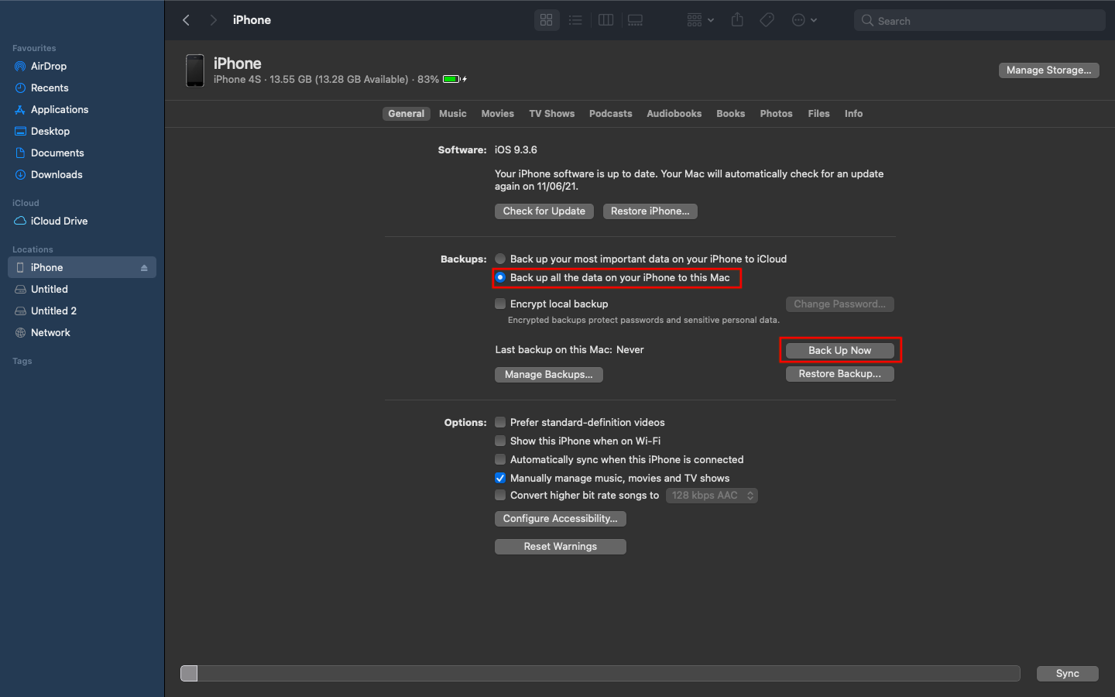This screenshot has height=697, width=1115.
Task: Click the iPhone device icon in header
Action: pyautogui.click(x=195, y=70)
